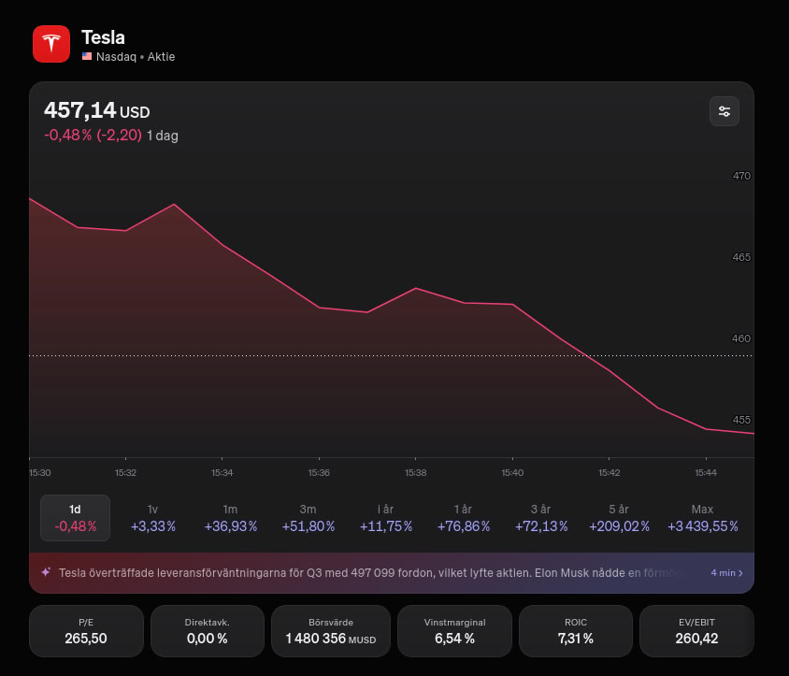Open the Vinstmarginal 6,54 % card
This screenshot has height=676, width=789.
click(x=455, y=631)
